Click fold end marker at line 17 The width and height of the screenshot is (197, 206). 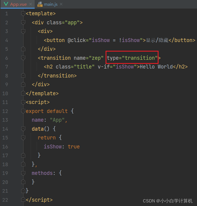click(23, 156)
